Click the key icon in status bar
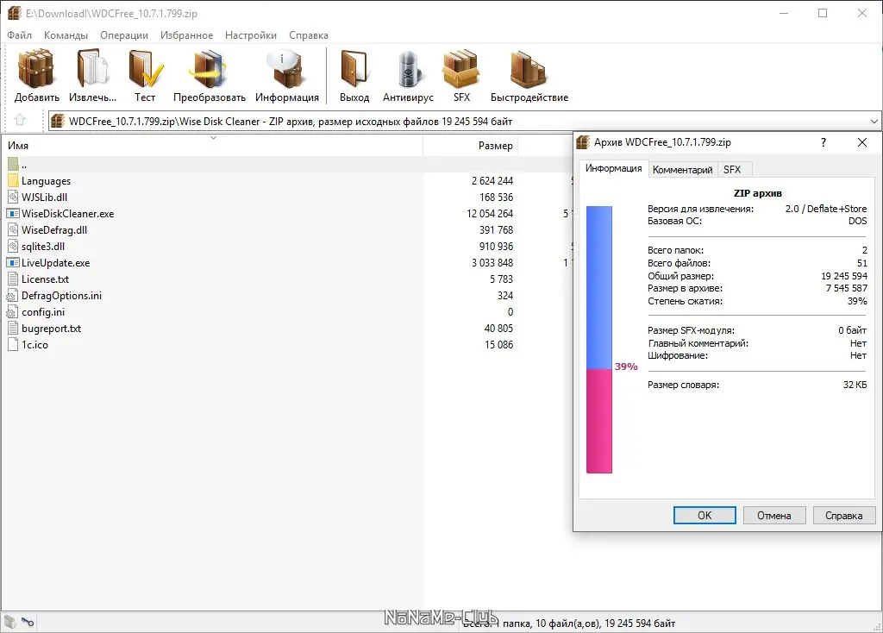The height and width of the screenshot is (633, 883). (x=28, y=622)
